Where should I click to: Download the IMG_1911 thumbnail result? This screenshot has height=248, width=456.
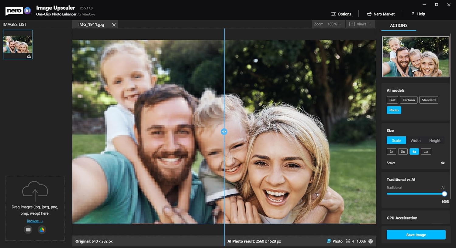pos(29,56)
